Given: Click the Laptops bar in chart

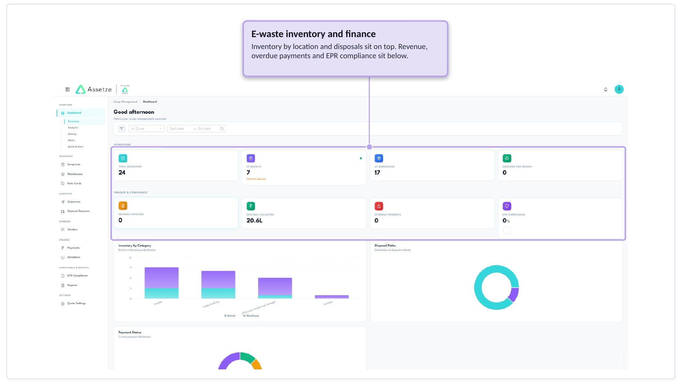Looking at the screenshot, I should tap(162, 283).
